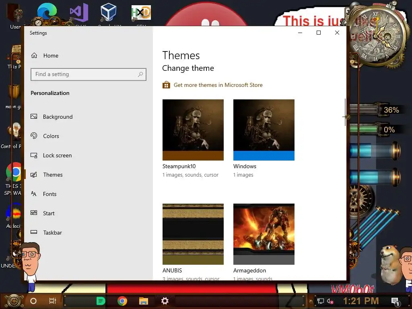The width and height of the screenshot is (412, 309).
Task: Click the Audacity desktop icon
Action: 14,213
